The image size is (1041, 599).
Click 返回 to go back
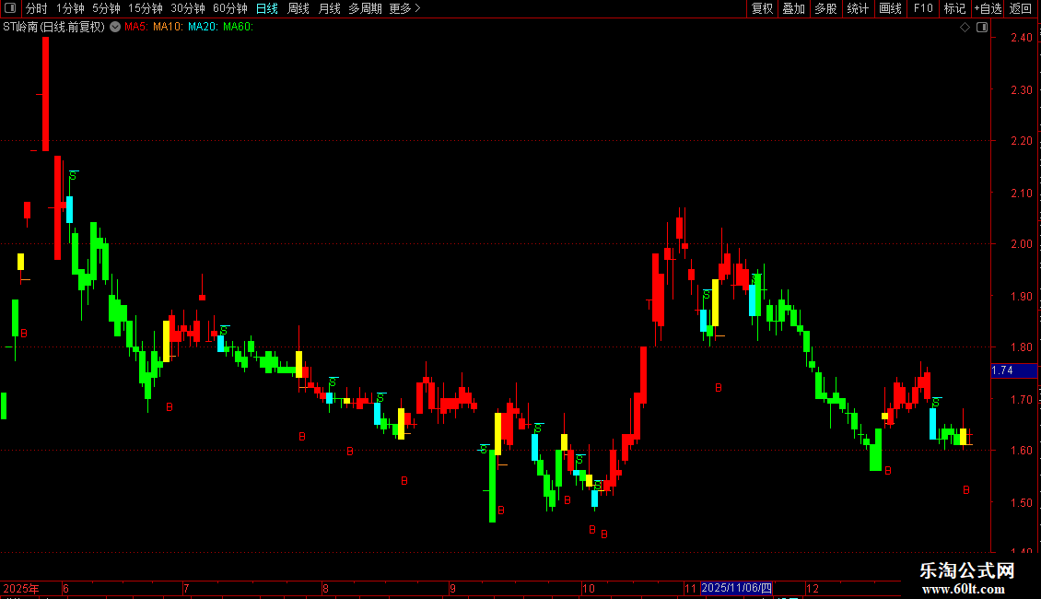[x=1021, y=8]
